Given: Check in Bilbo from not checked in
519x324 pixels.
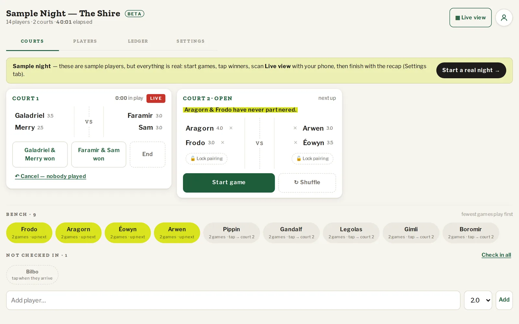Looking at the screenshot, I should click(32, 275).
